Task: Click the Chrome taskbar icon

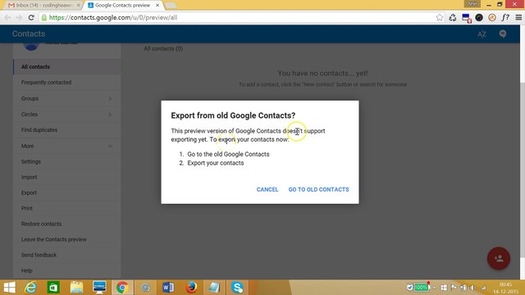Action: (122, 288)
